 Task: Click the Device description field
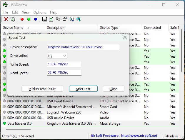[x=84, y=47]
